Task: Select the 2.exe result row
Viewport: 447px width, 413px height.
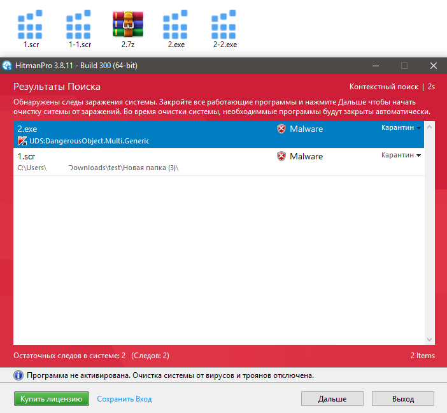Action: [218, 134]
